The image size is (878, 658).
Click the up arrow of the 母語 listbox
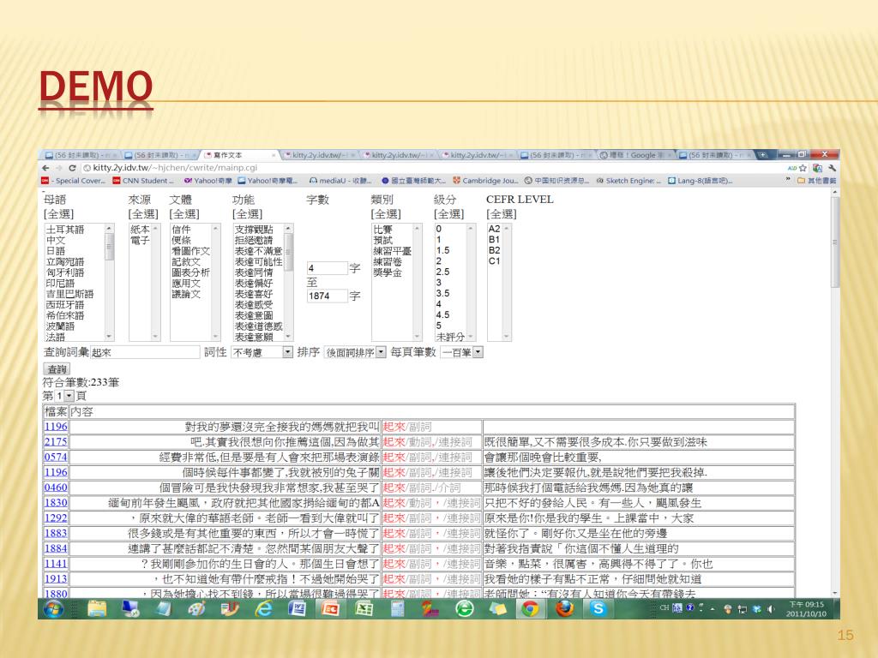tap(109, 228)
